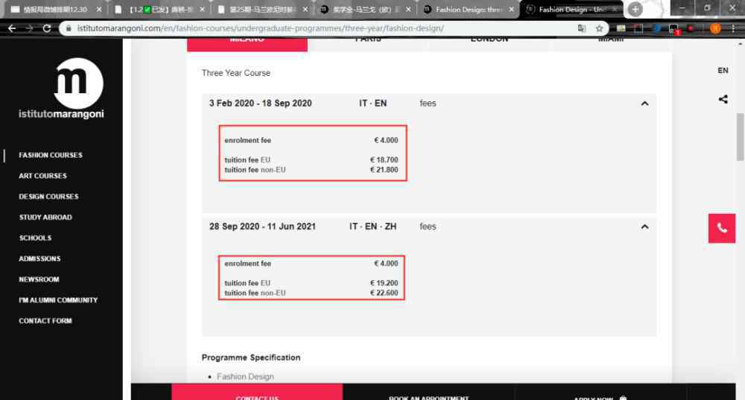
Task: Collapse the 28 Sep 2020 course section
Action: tap(644, 226)
